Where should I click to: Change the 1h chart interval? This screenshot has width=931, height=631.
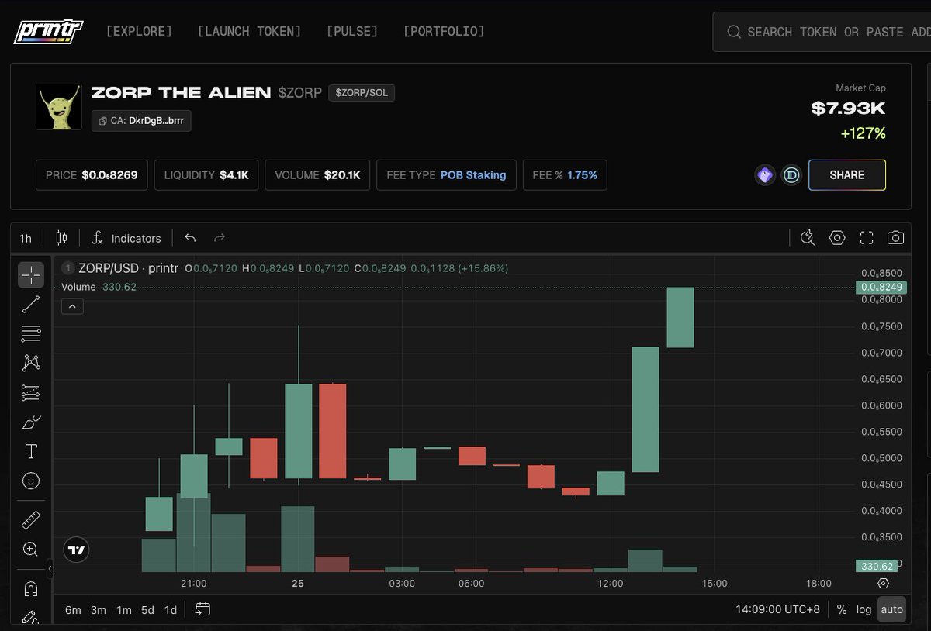26,238
